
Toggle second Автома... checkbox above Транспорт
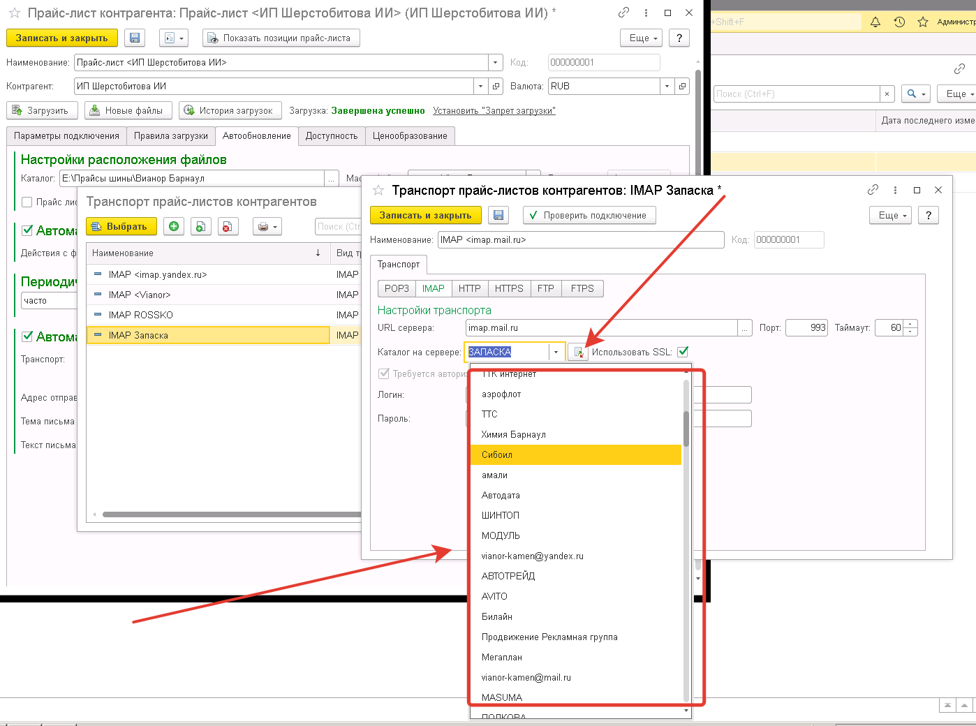click(x=27, y=336)
